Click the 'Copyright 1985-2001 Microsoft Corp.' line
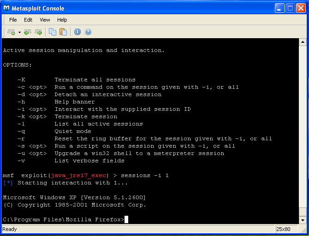Image resolution: width=309 pixels, height=236 pixels. (x=82, y=205)
